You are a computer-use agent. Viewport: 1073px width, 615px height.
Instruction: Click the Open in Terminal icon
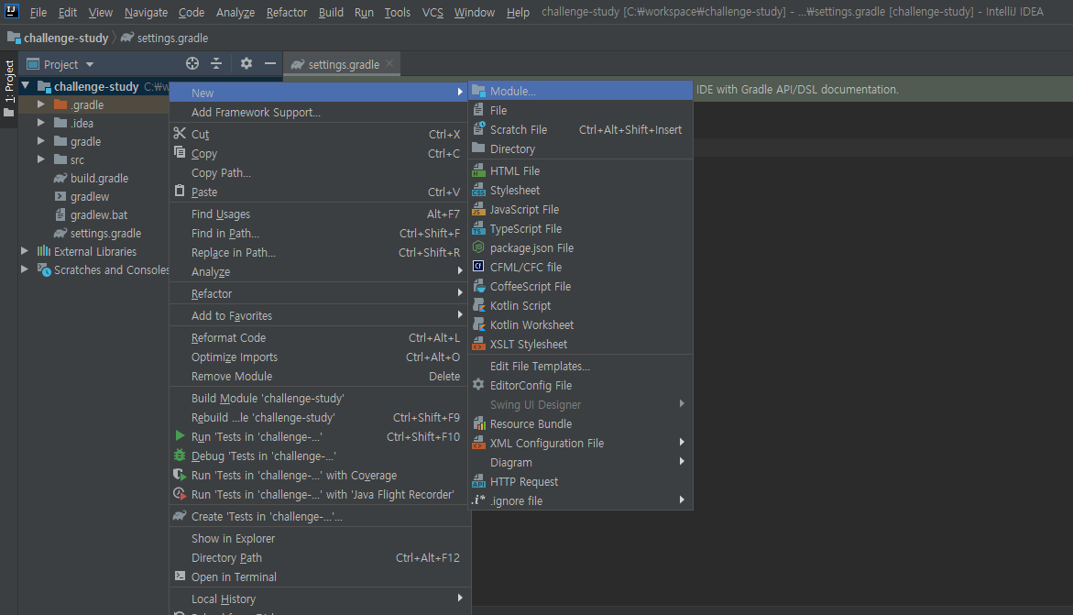[x=180, y=576]
